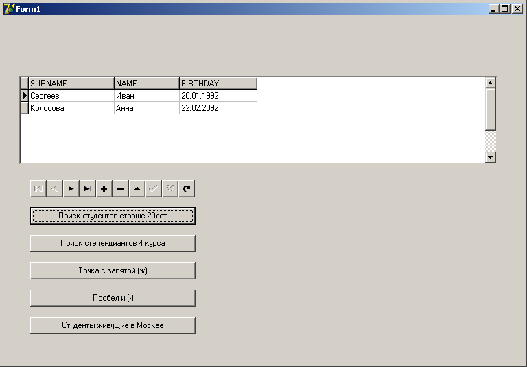Select cell 'Иван' in grid
Image resolution: width=527 pixels, height=367 pixels.
point(147,96)
